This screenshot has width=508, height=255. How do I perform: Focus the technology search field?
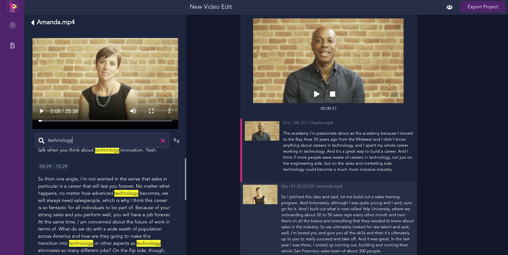click(x=102, y=140)
